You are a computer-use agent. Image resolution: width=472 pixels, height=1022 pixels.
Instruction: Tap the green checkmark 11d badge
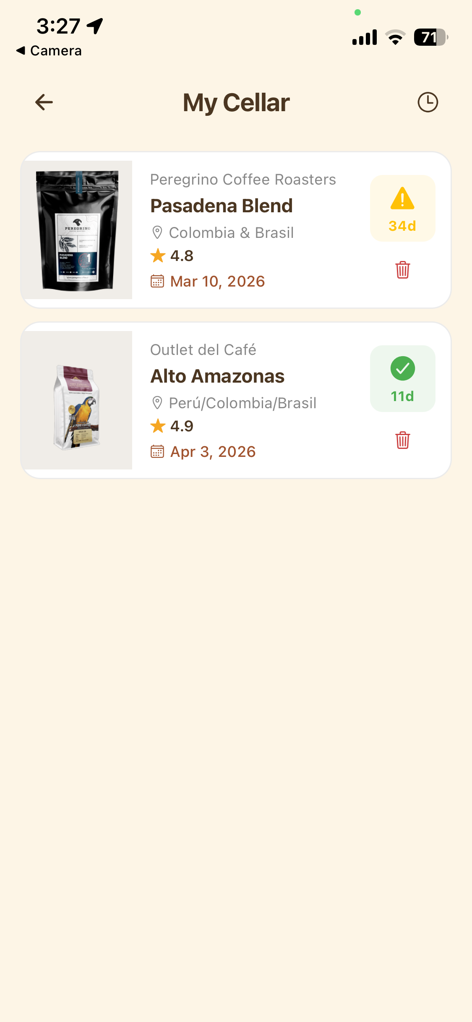coord(402,378)
